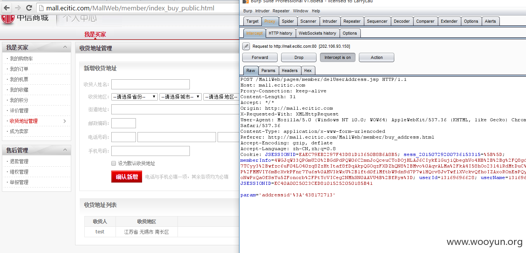
Task: Click the red 确认新增 button
Action: [127, 177]
